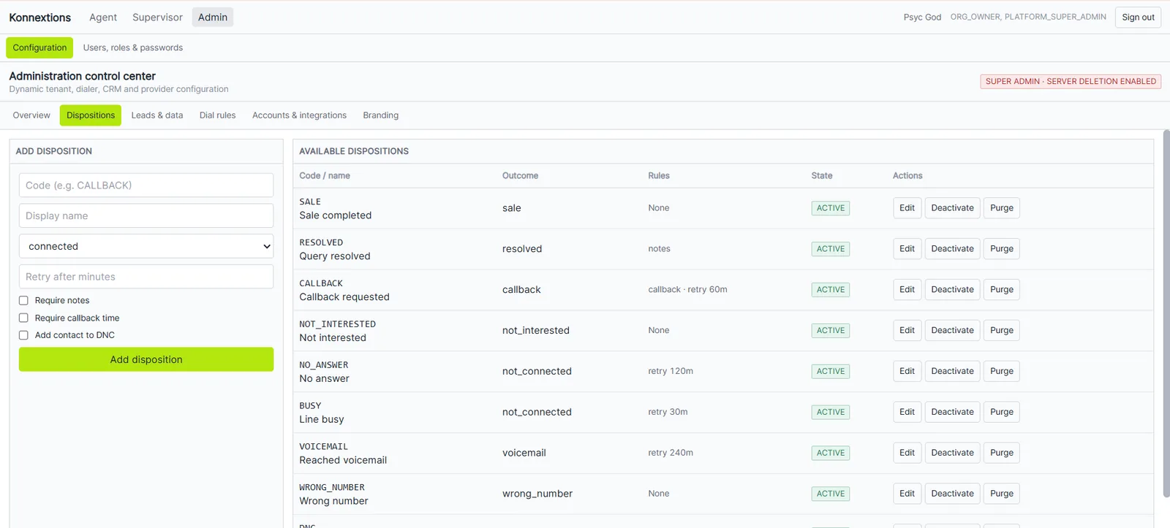Click the page's vertical scrollbar

tap(1166, 314)
